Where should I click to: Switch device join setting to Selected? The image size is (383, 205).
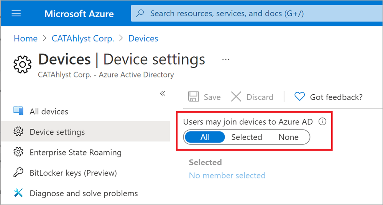point(247,137)
